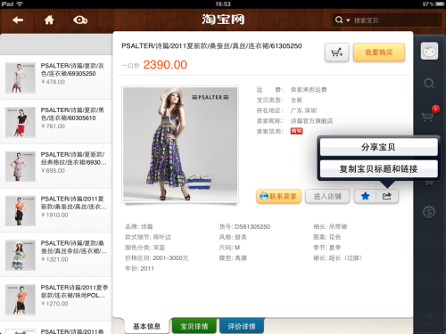Click the Wi-Fi icon in status bar
446x334 pixels.
pyautogui.click(x=20, y=4)
